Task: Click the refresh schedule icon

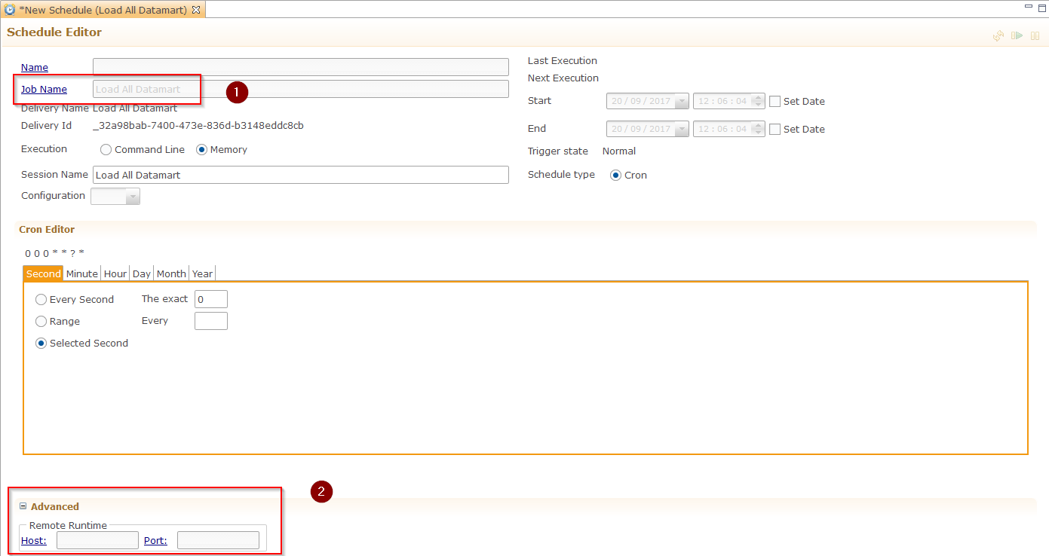Action: tap(998, 35)
